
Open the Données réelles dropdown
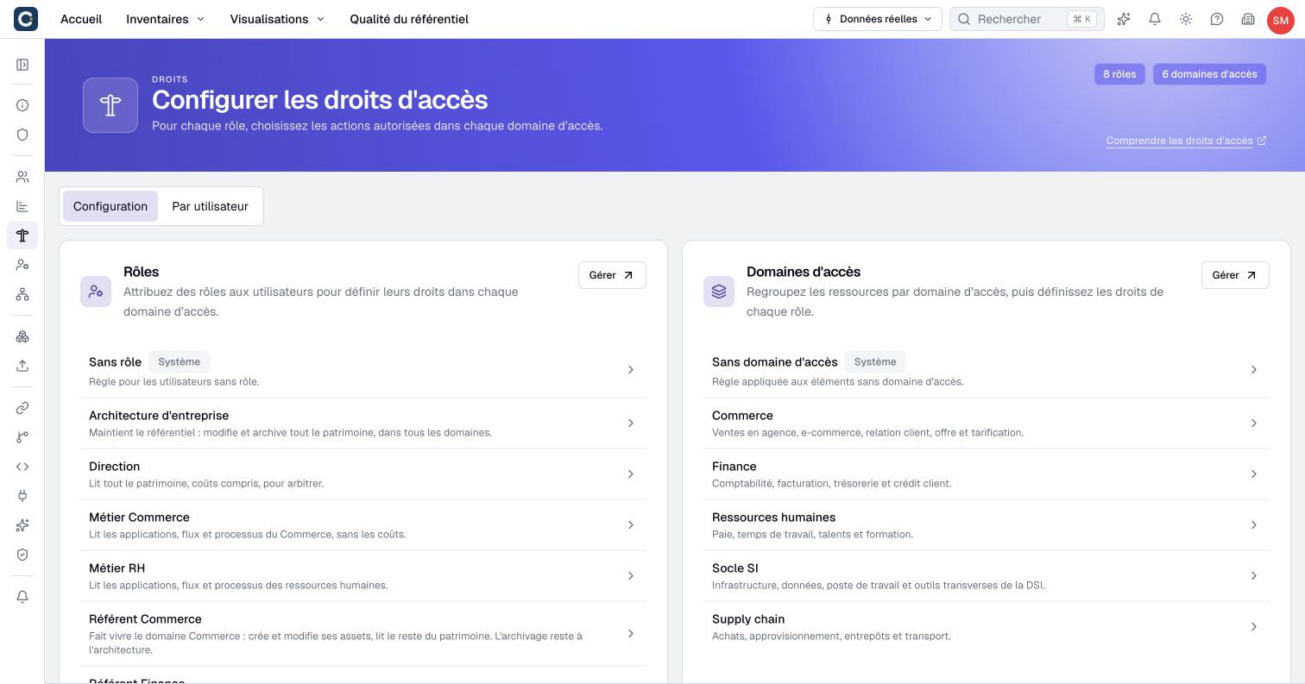tap(878, 19)
